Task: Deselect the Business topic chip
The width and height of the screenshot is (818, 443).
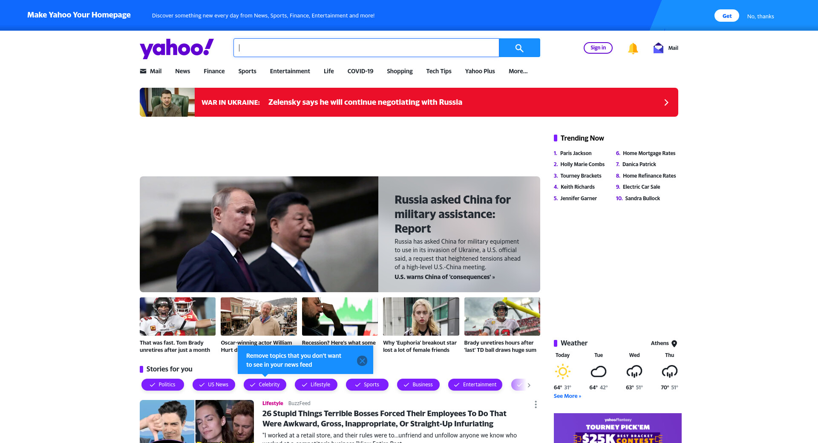Action: (x=418, y=385)
